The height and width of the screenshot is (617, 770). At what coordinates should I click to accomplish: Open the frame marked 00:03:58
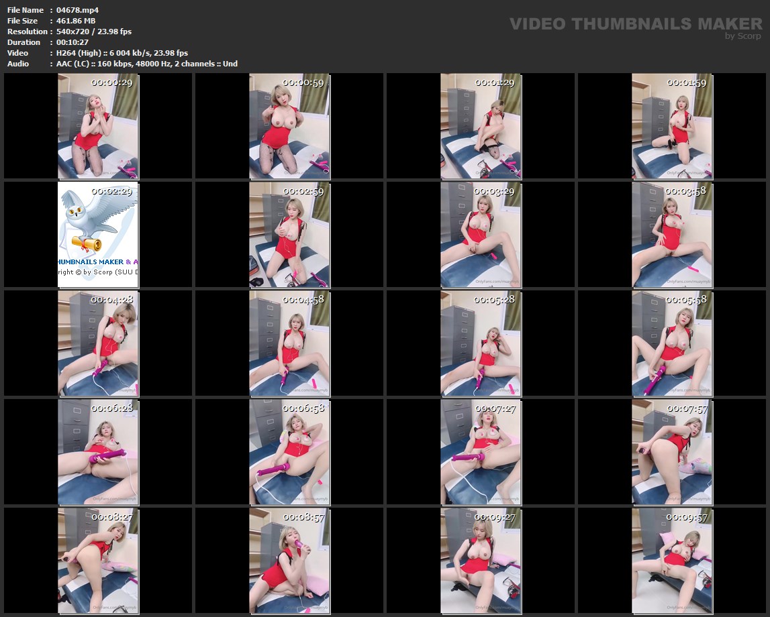672,234
